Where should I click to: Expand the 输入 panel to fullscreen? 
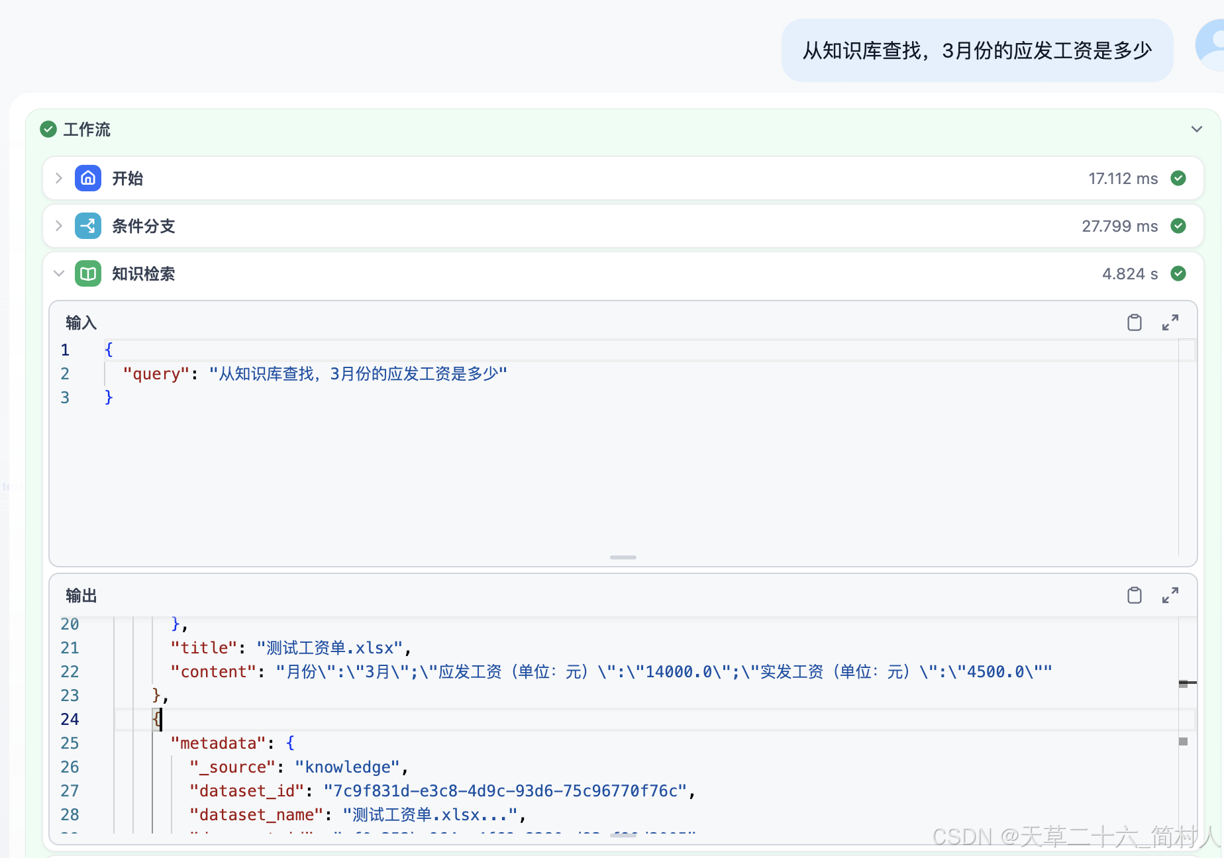point(1170,322)
